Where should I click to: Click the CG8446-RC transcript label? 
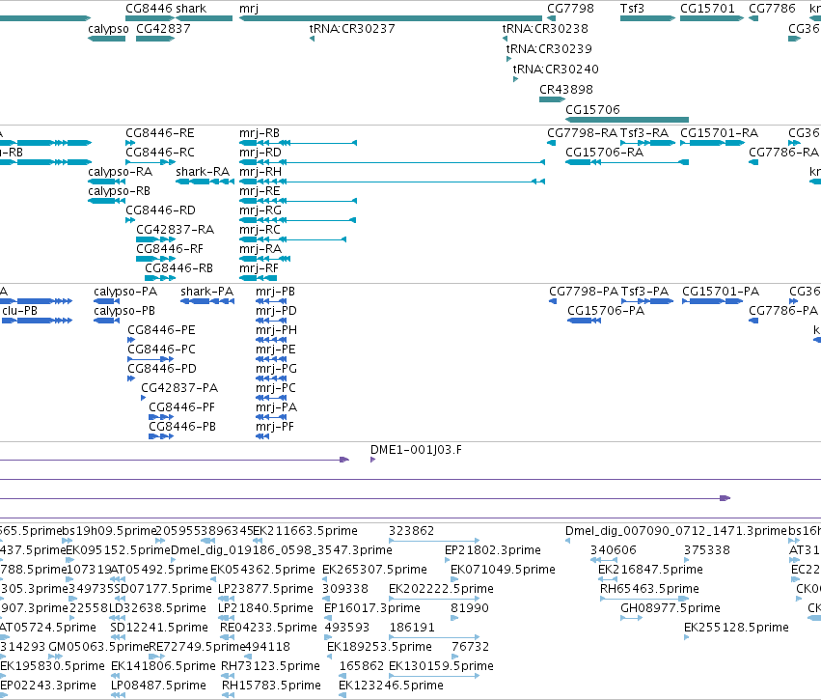(x=160, y=153)
